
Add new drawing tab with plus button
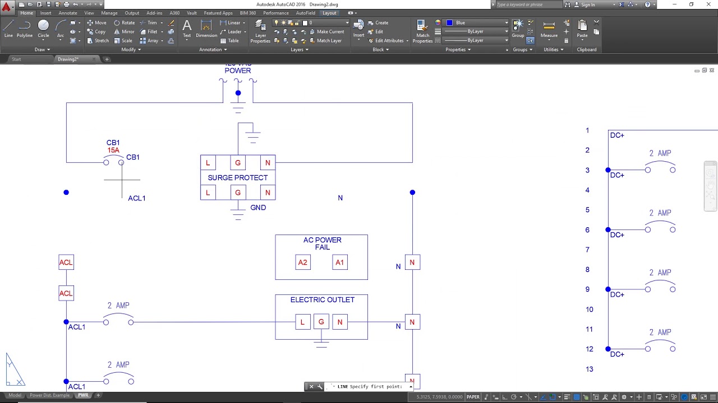point(107,59)
